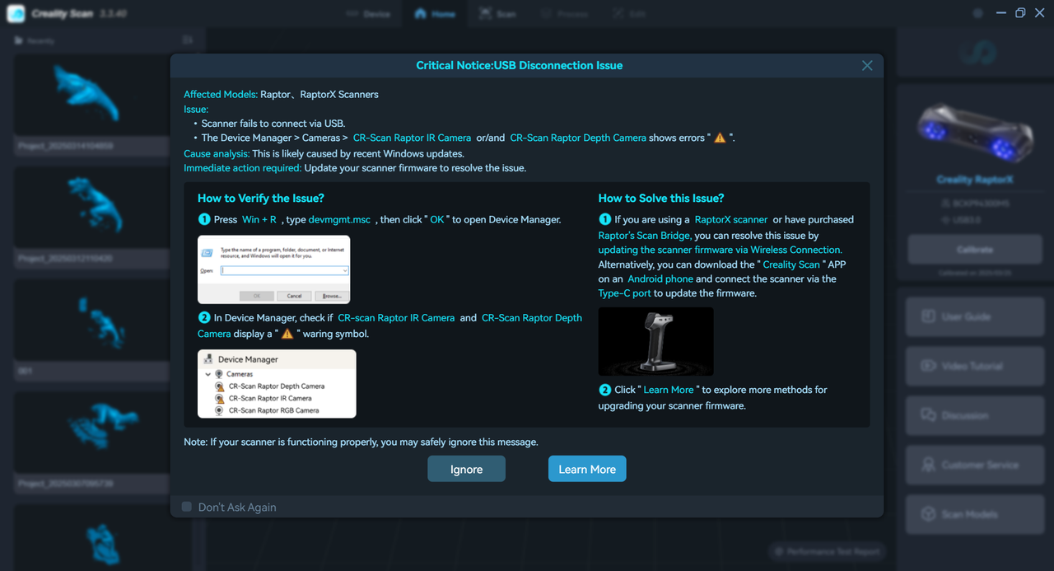The height and width of the screenshot is (571, 1054).
Task: Enable the Don't Ask Again checkbox
Action: click(x=187, y=507)
